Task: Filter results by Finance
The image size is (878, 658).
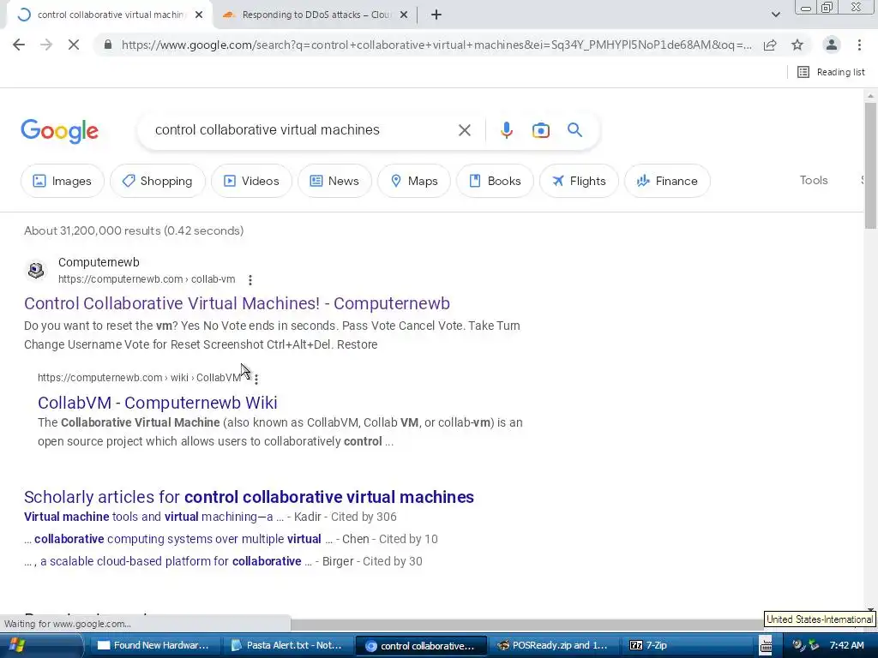Action: [x=667, y=181]
